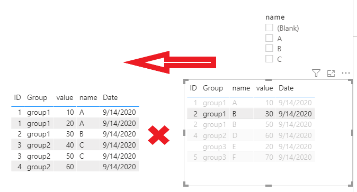This screenshot has width=357, height=192.
Task: Click group1 in the right table's value 50 row
Action: 214,125
